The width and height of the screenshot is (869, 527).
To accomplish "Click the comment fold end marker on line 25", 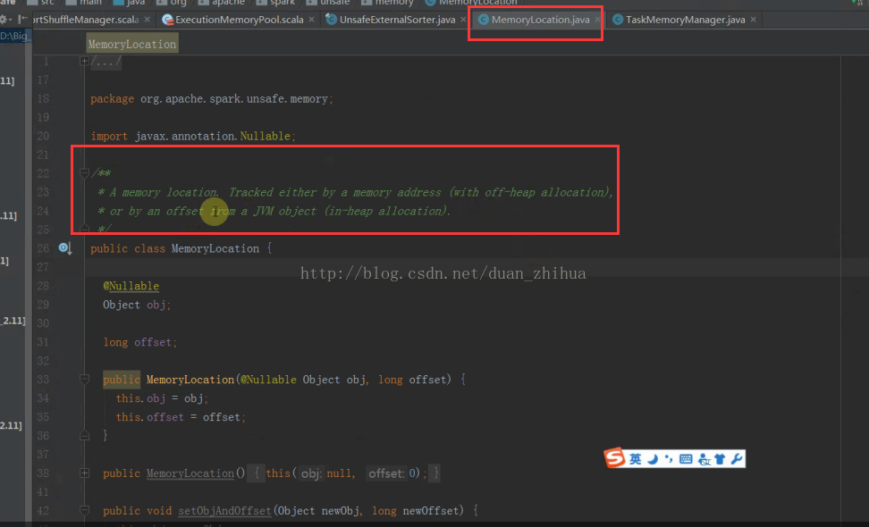I will [x=84, y=230].
